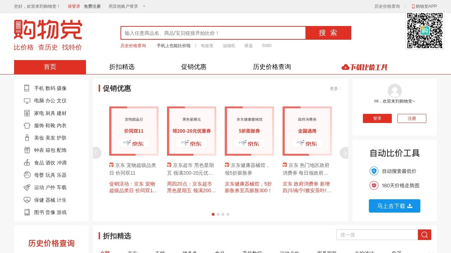Click the 下载比价工具 link
Viewport: 451px width, 253px height.
(x=364, y=67)
